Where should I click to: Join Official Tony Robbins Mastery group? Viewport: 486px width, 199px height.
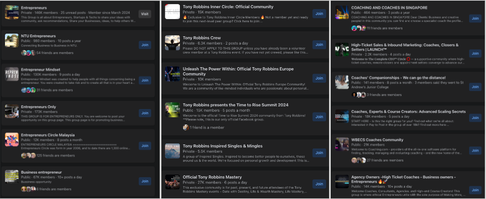pos(319,184)
